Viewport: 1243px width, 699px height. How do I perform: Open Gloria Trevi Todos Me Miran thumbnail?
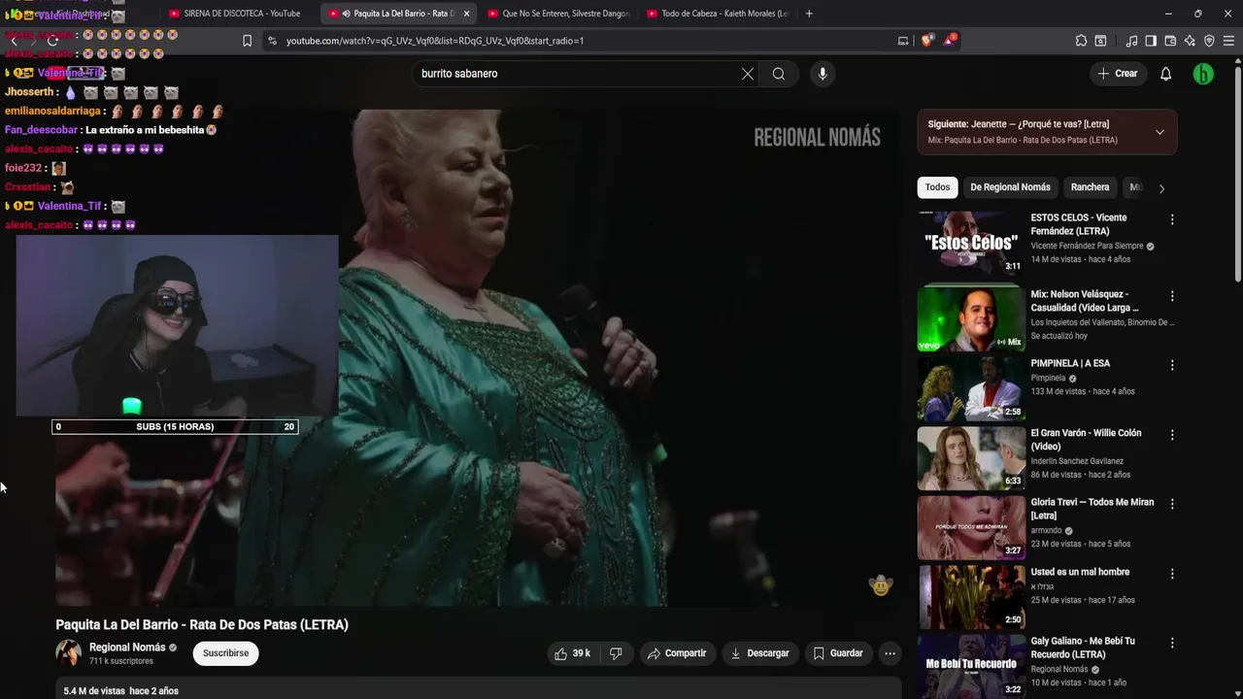[x=971, y=528]
